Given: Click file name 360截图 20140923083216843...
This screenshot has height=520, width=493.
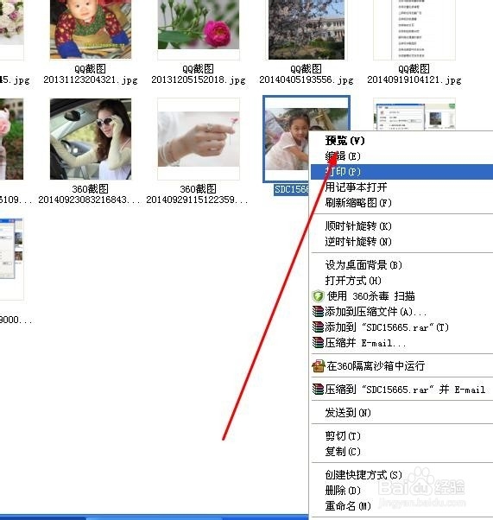Looking at the screenshot, I should tap(90, 194).
